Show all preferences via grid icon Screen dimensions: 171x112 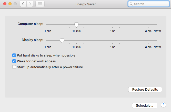click(x=40, y=4)
